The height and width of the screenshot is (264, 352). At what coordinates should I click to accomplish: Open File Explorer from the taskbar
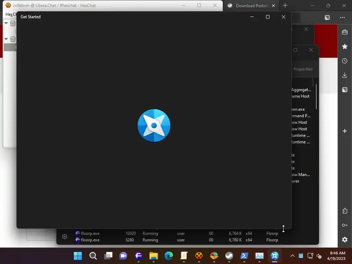coord(154,256)
